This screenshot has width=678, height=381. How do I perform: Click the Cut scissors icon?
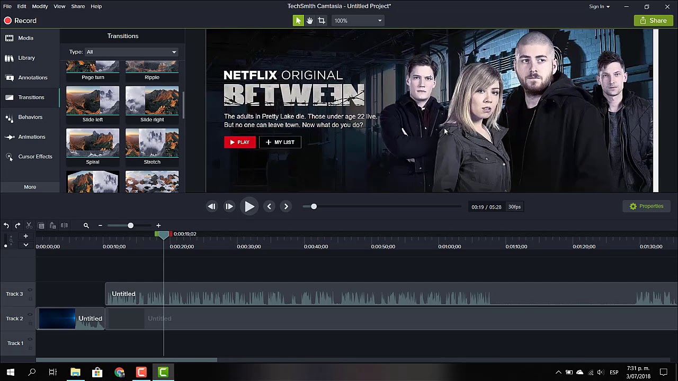(29, 225)
